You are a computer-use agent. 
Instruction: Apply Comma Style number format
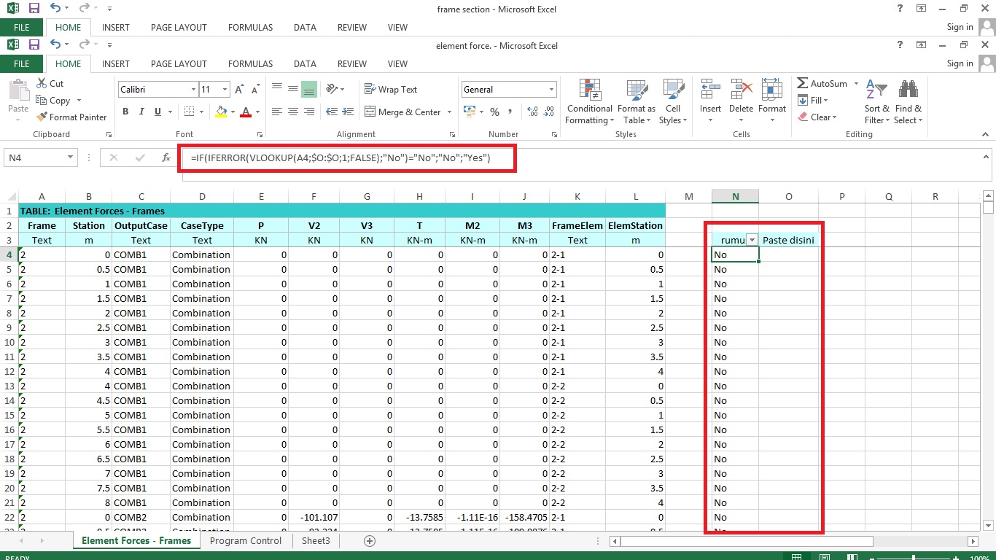tap(510, 112)
